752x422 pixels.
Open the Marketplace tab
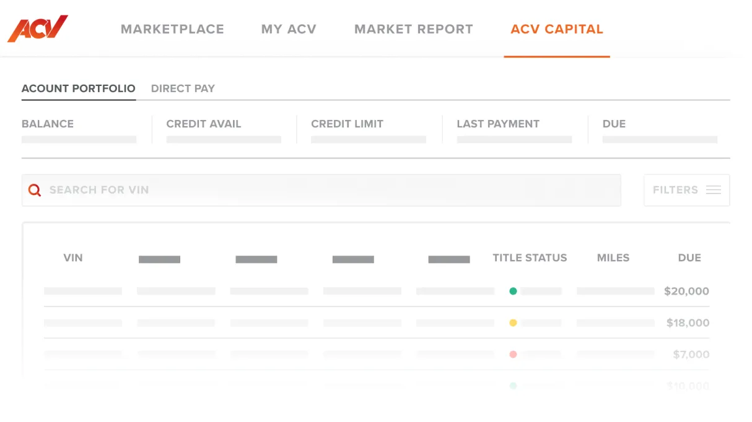(x=172, y=29)
